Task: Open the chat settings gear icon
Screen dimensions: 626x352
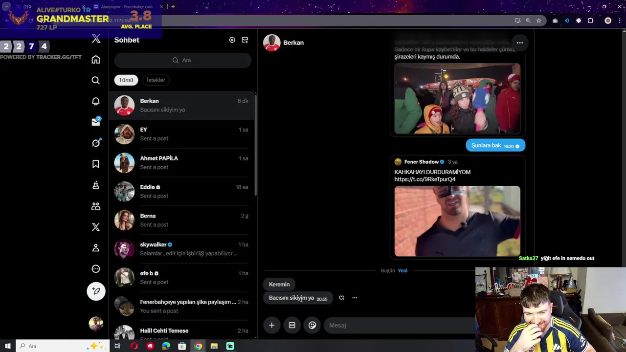Action: tap(232, 40)
